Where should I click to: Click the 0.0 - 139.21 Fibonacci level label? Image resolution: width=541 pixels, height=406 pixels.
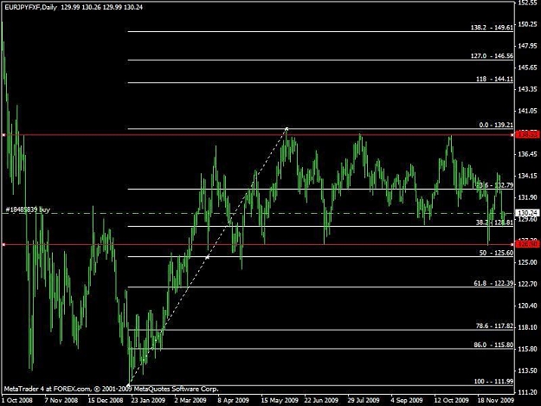[496, 125]
